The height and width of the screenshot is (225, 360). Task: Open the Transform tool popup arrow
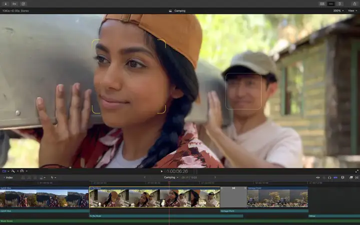9,171
